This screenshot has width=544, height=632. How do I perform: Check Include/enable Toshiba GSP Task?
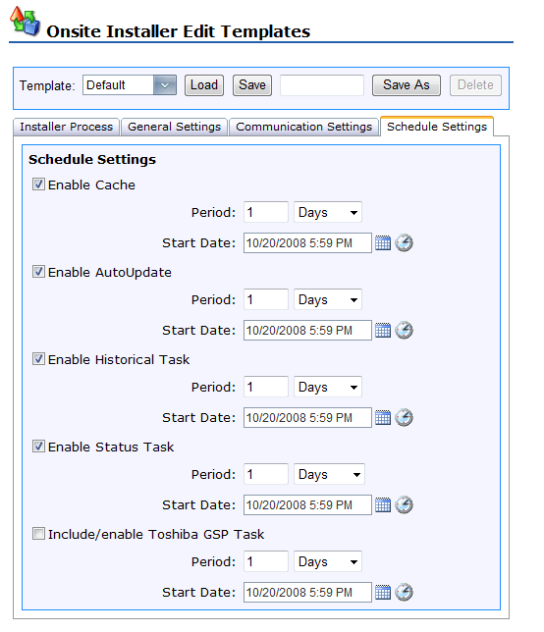(38, 534)
